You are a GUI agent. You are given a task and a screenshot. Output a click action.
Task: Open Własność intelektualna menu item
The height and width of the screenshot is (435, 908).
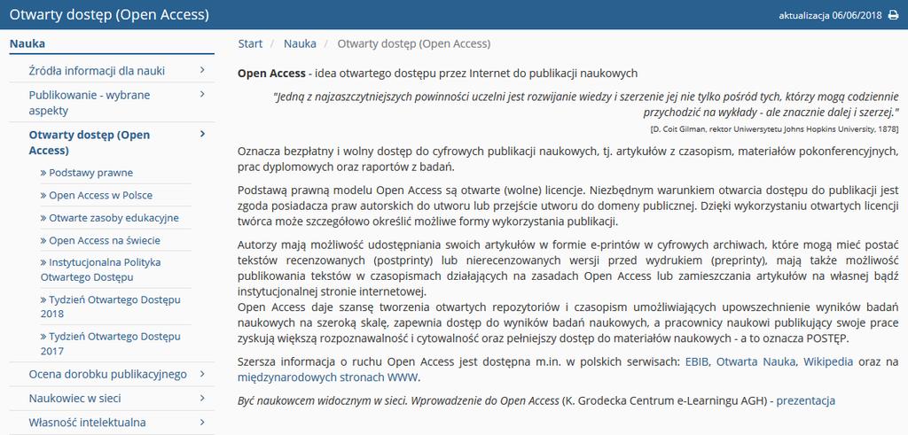point(88,423)
